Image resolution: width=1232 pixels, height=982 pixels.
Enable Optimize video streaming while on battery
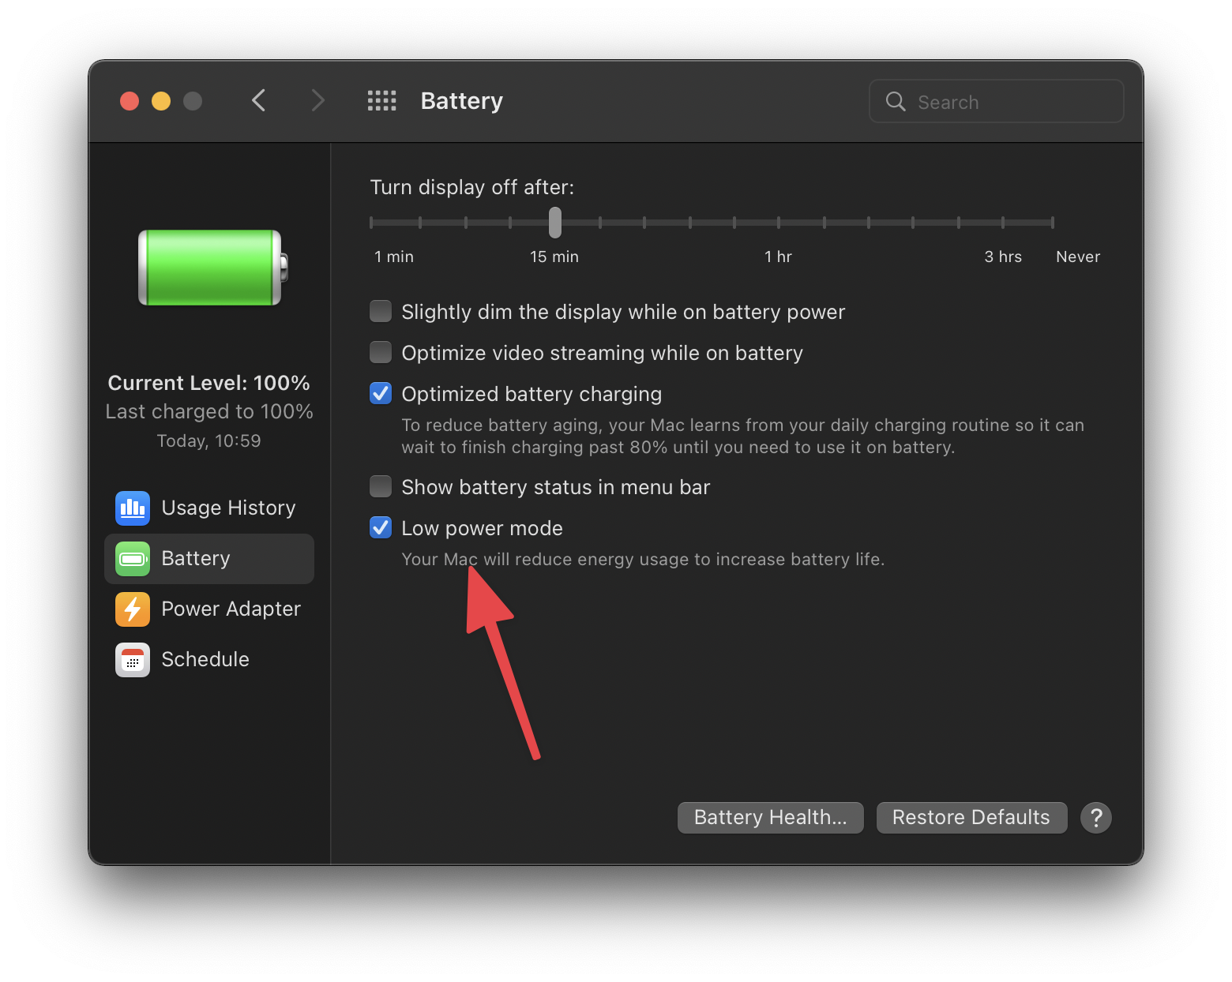[x=381, y=352]
